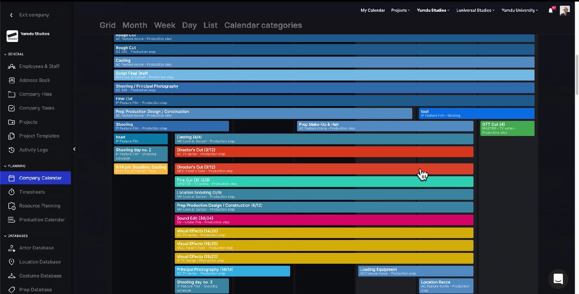Open the Script Final Draft event
Screen dimensions: 579x294
tap(324, 75)
